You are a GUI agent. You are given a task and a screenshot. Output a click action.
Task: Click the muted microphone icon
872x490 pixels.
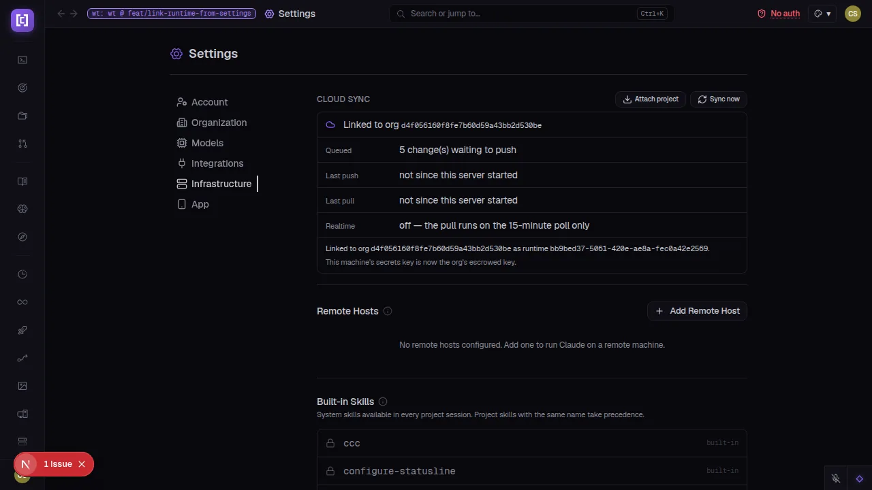(x=836, y=478)
